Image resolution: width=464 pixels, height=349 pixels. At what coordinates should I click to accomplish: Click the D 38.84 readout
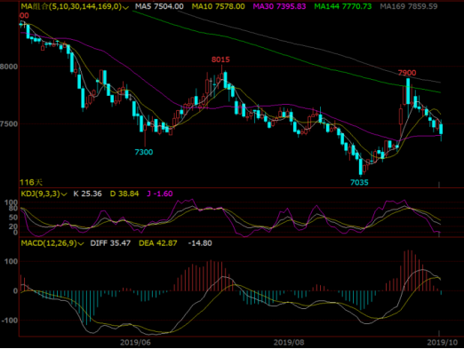click(x=124, y=194)
